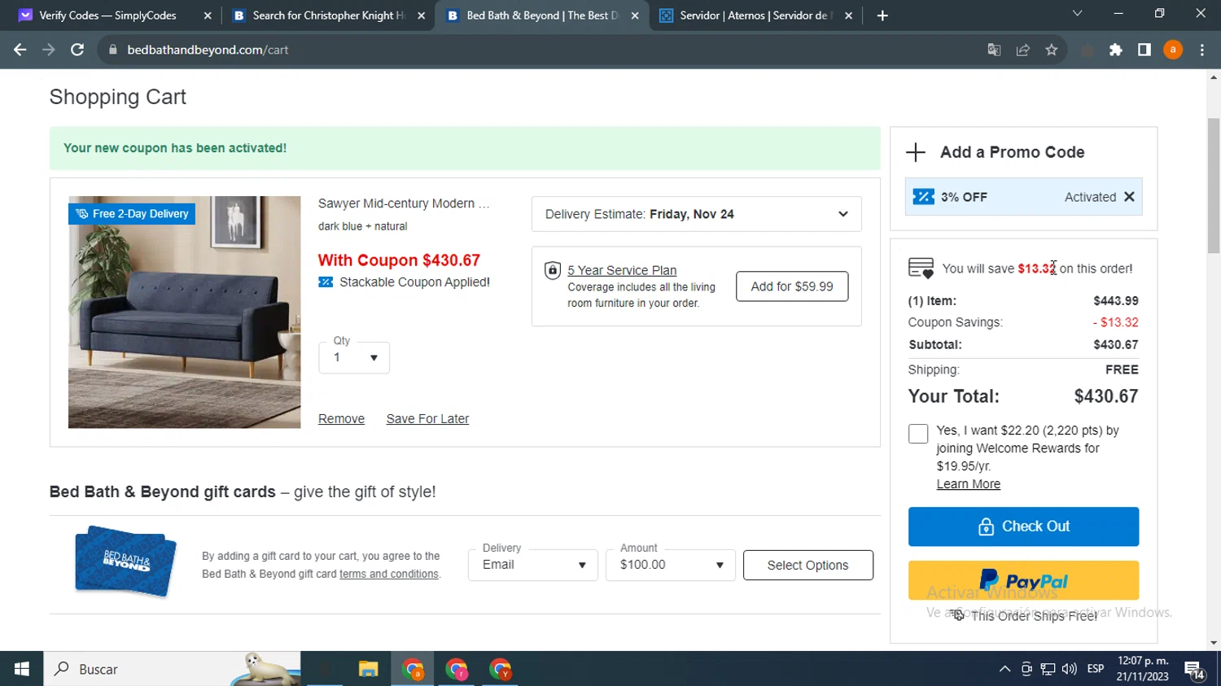Open the Chrome three-dot menu

click(1202, 50)
